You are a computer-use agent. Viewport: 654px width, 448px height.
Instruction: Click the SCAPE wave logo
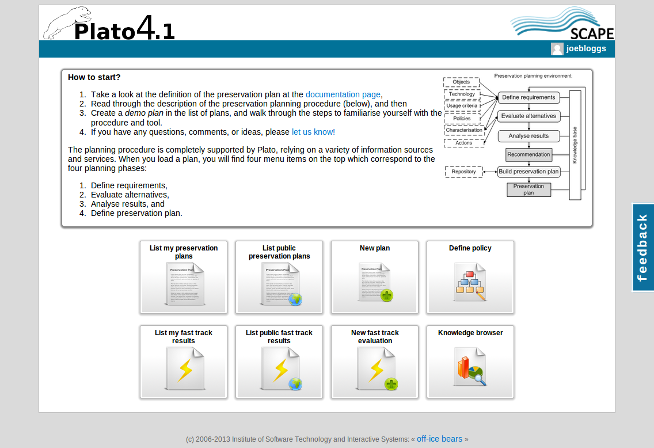(x=562, y=24)
